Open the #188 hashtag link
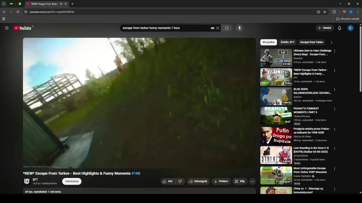 [x=136, y=173]
